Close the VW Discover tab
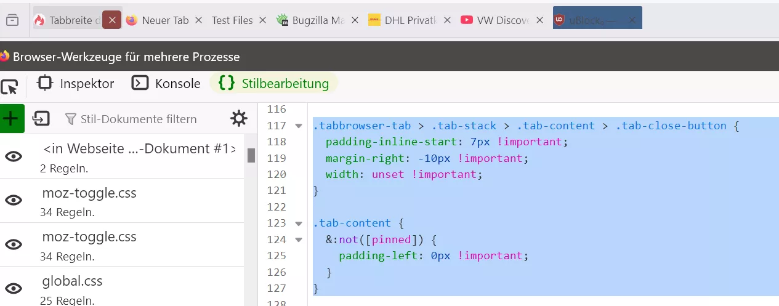 click(539, 20)
